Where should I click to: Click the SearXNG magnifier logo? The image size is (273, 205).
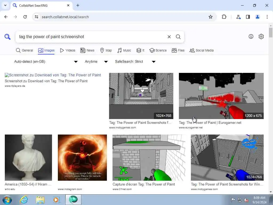pyautogui.click(x=7, y=37)
